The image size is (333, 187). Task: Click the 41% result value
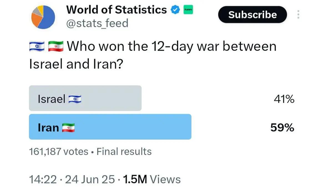click(x=283, y=99)
